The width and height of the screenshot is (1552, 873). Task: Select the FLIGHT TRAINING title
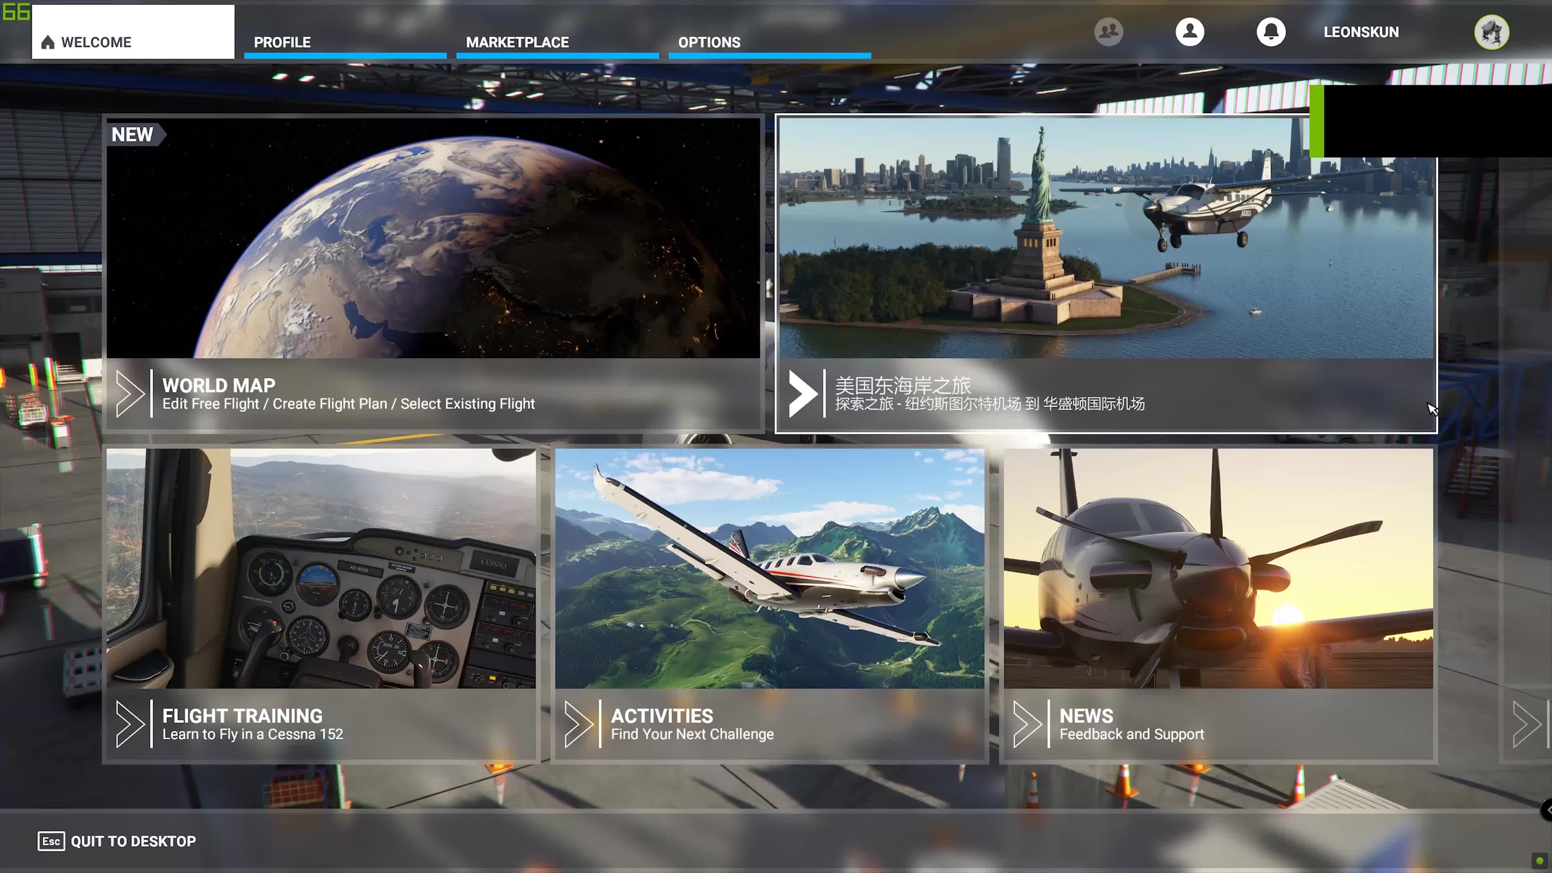(242, 715)
